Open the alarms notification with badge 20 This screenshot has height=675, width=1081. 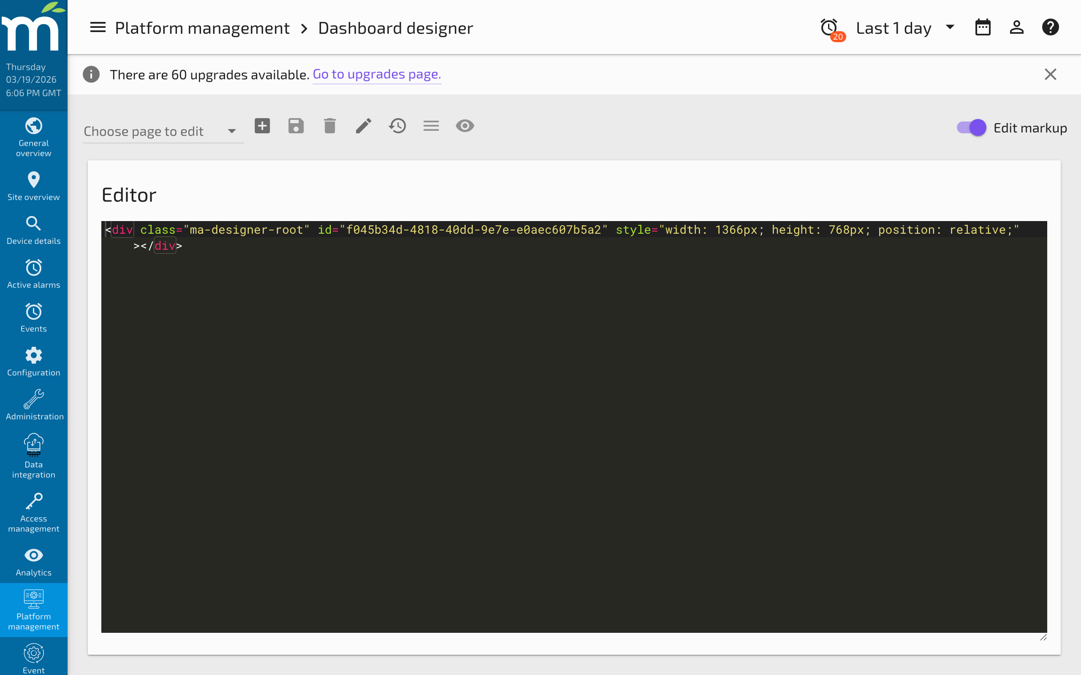coord(829,27)
